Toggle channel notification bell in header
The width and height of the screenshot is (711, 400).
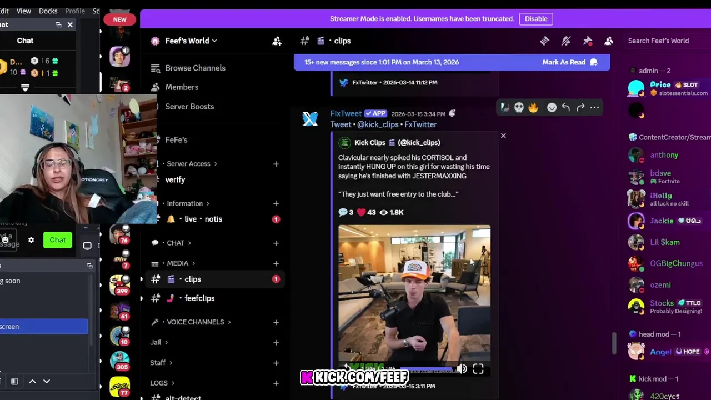coord(566,41)
